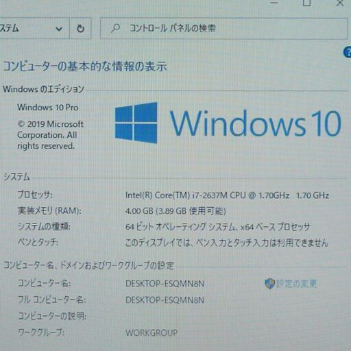The width and height of the screenshot is (351, 351).
Task: Open the address bar history dropdown
Action: pyautogui.click(x=59, y=29)
